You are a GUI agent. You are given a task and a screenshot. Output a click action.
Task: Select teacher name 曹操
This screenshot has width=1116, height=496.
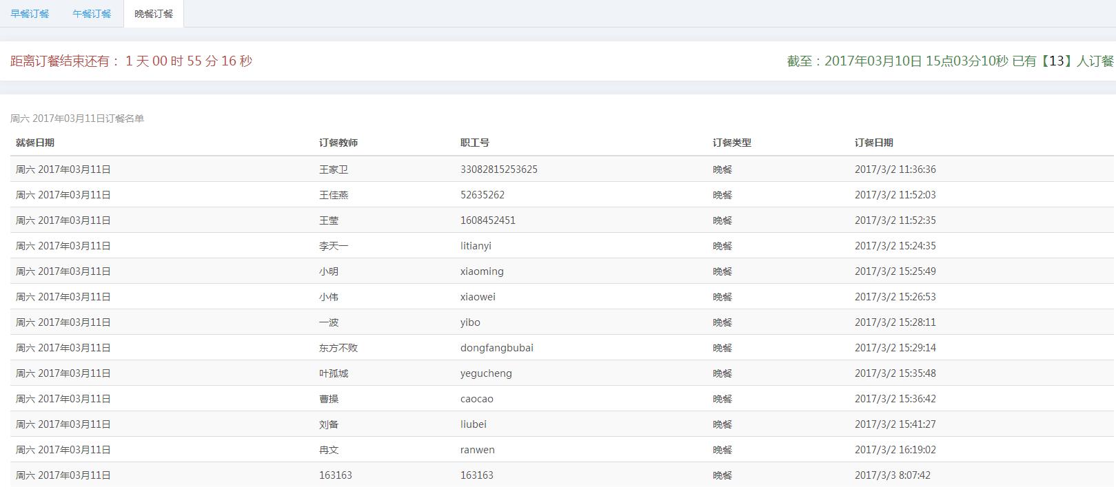(x=329, y=399)
